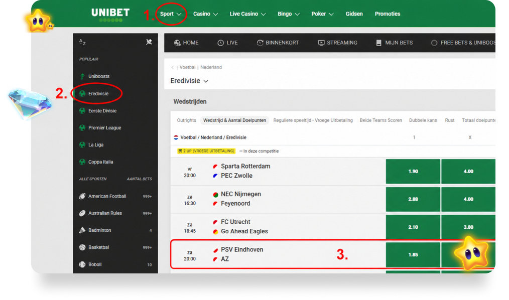
Task: Open the Sport dropdown menu
Action: (171, 14)
